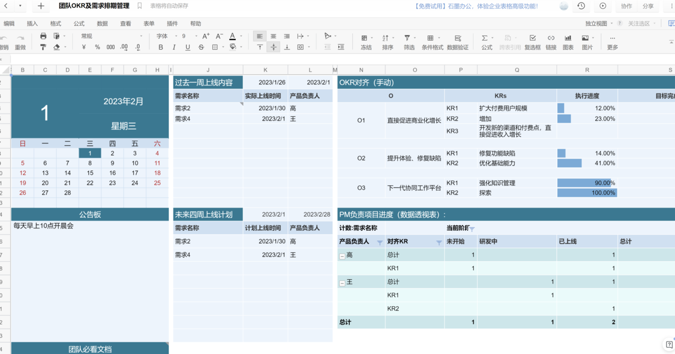This screenshot has height=354, width=675.
Task: Open the 数据 menu
Action: click(102, 24)
